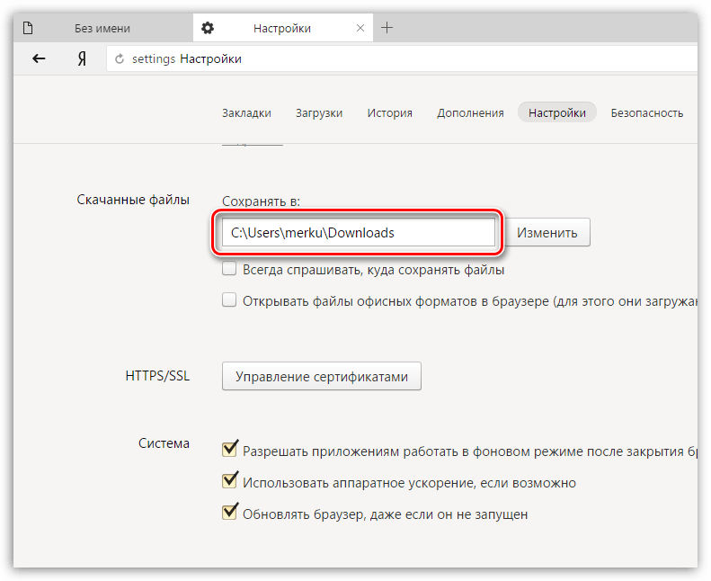Image resolution: width=711 pixels, height=581 pixels.
Task: Open the Закладки section
Action: (246, 113)
